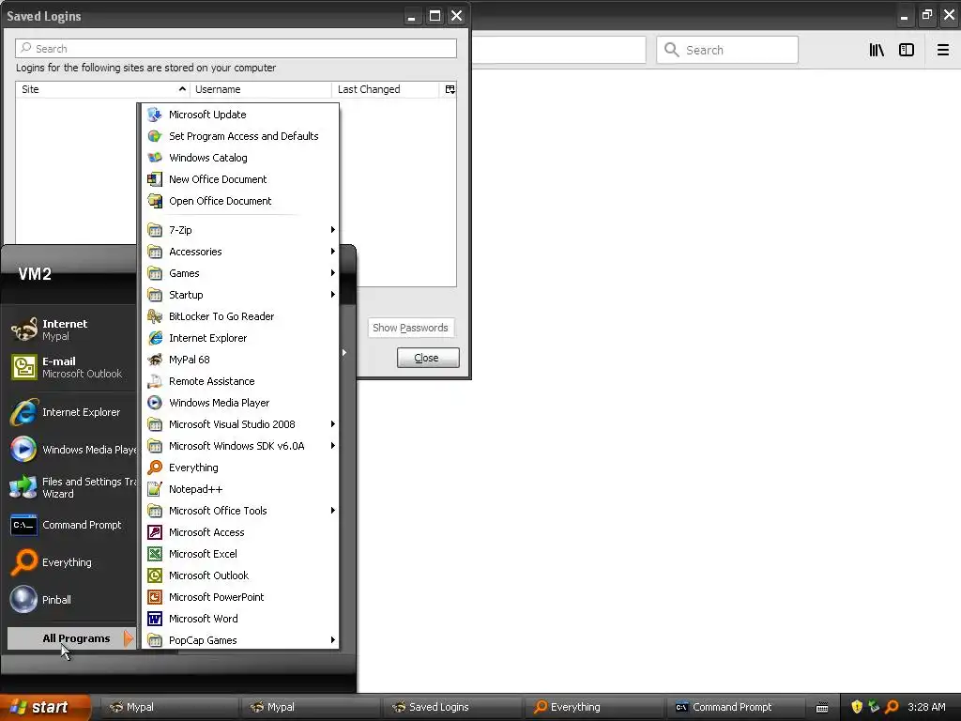This screenshot has height=721, width=961.
Task: Open Files and Settings Transfer Wizard
Action: click(x=70, y=487)
